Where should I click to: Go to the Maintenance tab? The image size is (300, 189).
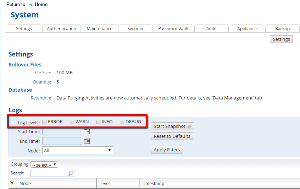[x=99, y=29]
